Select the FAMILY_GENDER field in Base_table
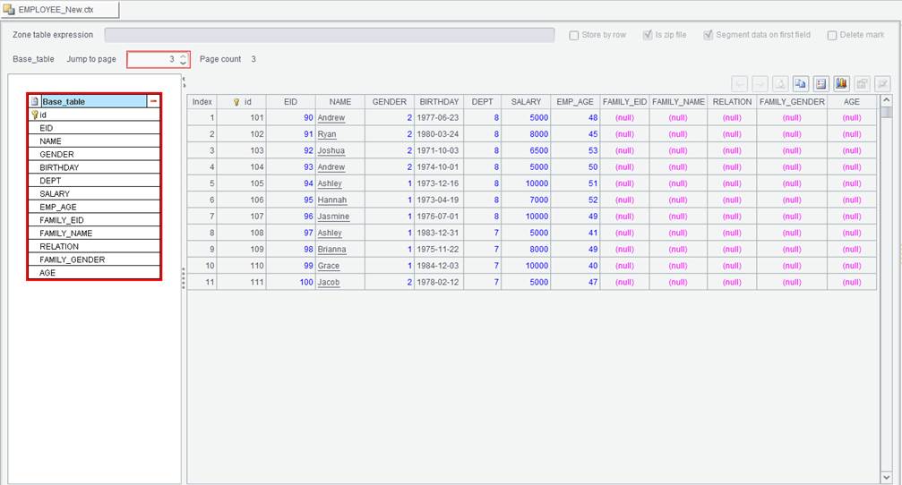The image size is (902, 485). [x=94, y=260]
